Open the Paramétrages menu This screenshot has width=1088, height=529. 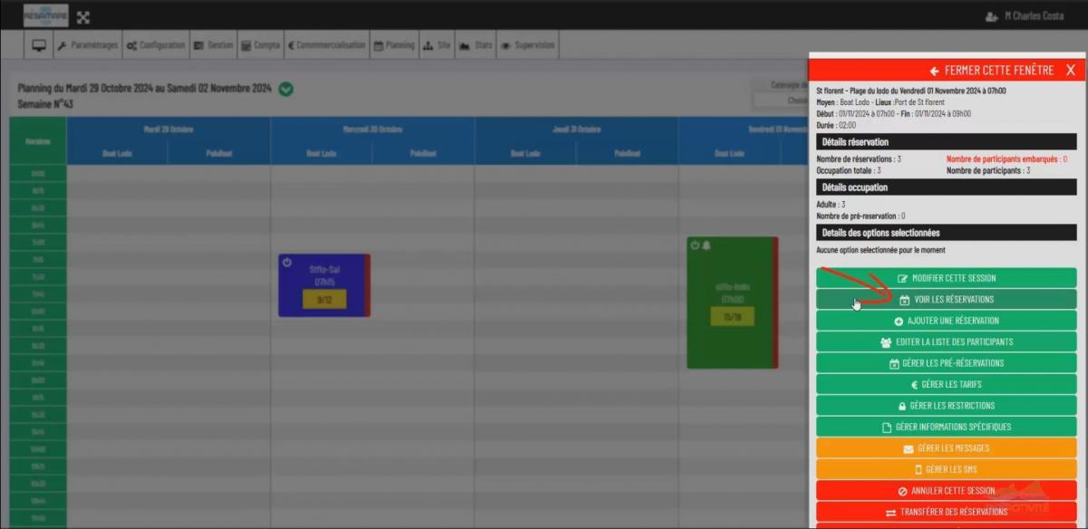click(x=87, y=45)
